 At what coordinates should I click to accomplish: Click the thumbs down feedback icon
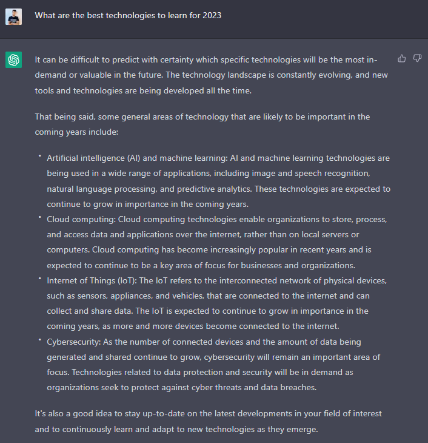tap(417, 58)
